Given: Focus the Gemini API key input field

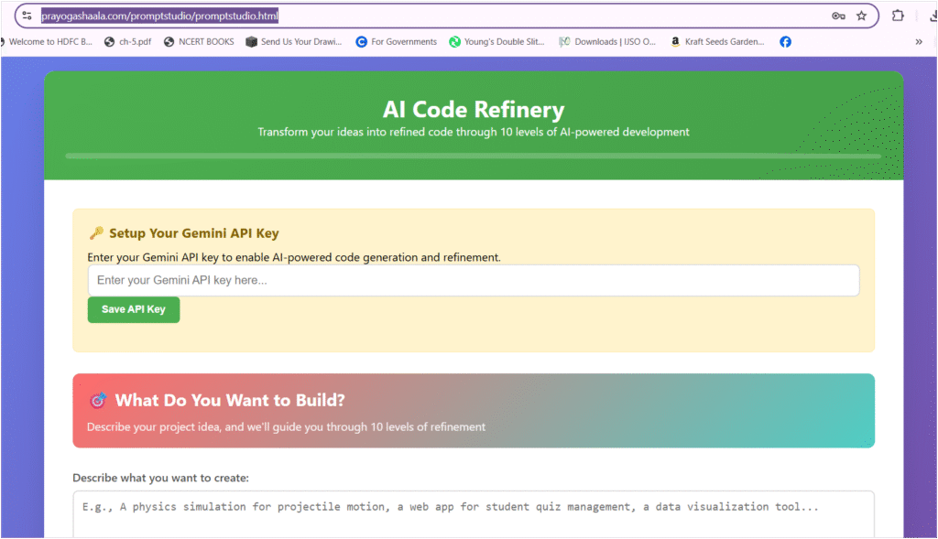Looking at the screenshot, I should [x=473, y=280].
